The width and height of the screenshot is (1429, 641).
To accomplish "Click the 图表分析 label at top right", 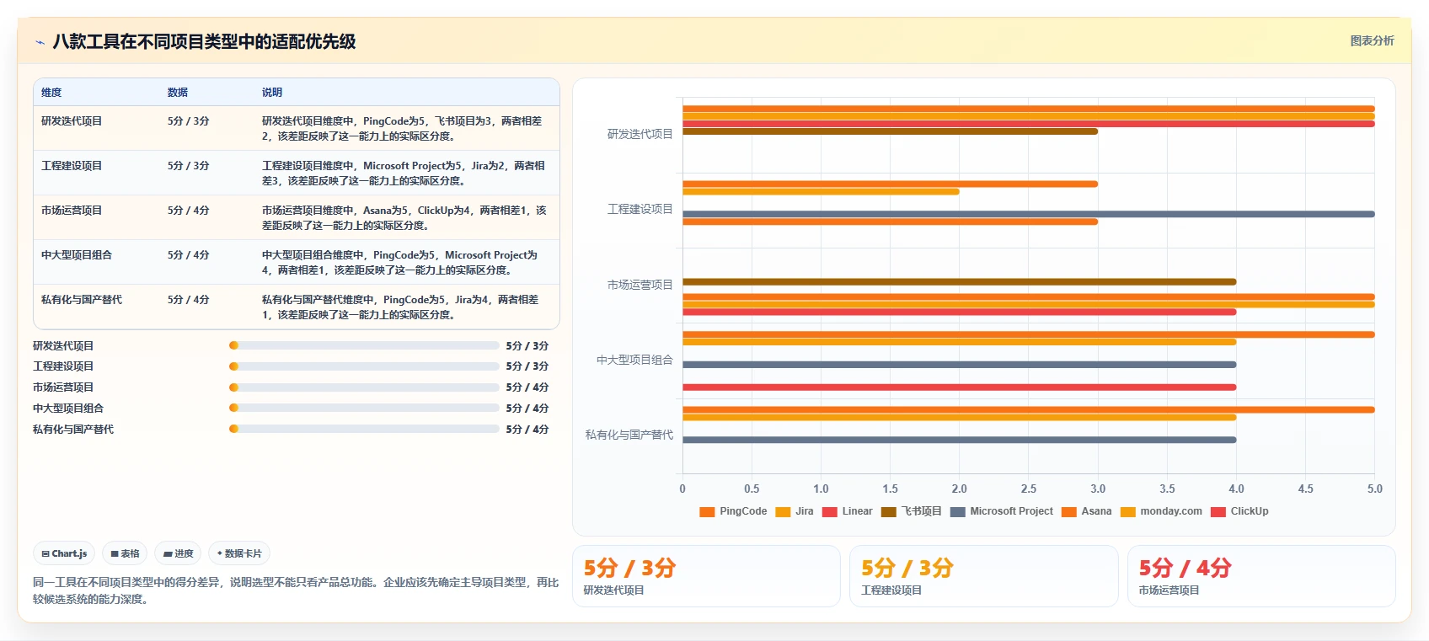I will (1372, 40).
